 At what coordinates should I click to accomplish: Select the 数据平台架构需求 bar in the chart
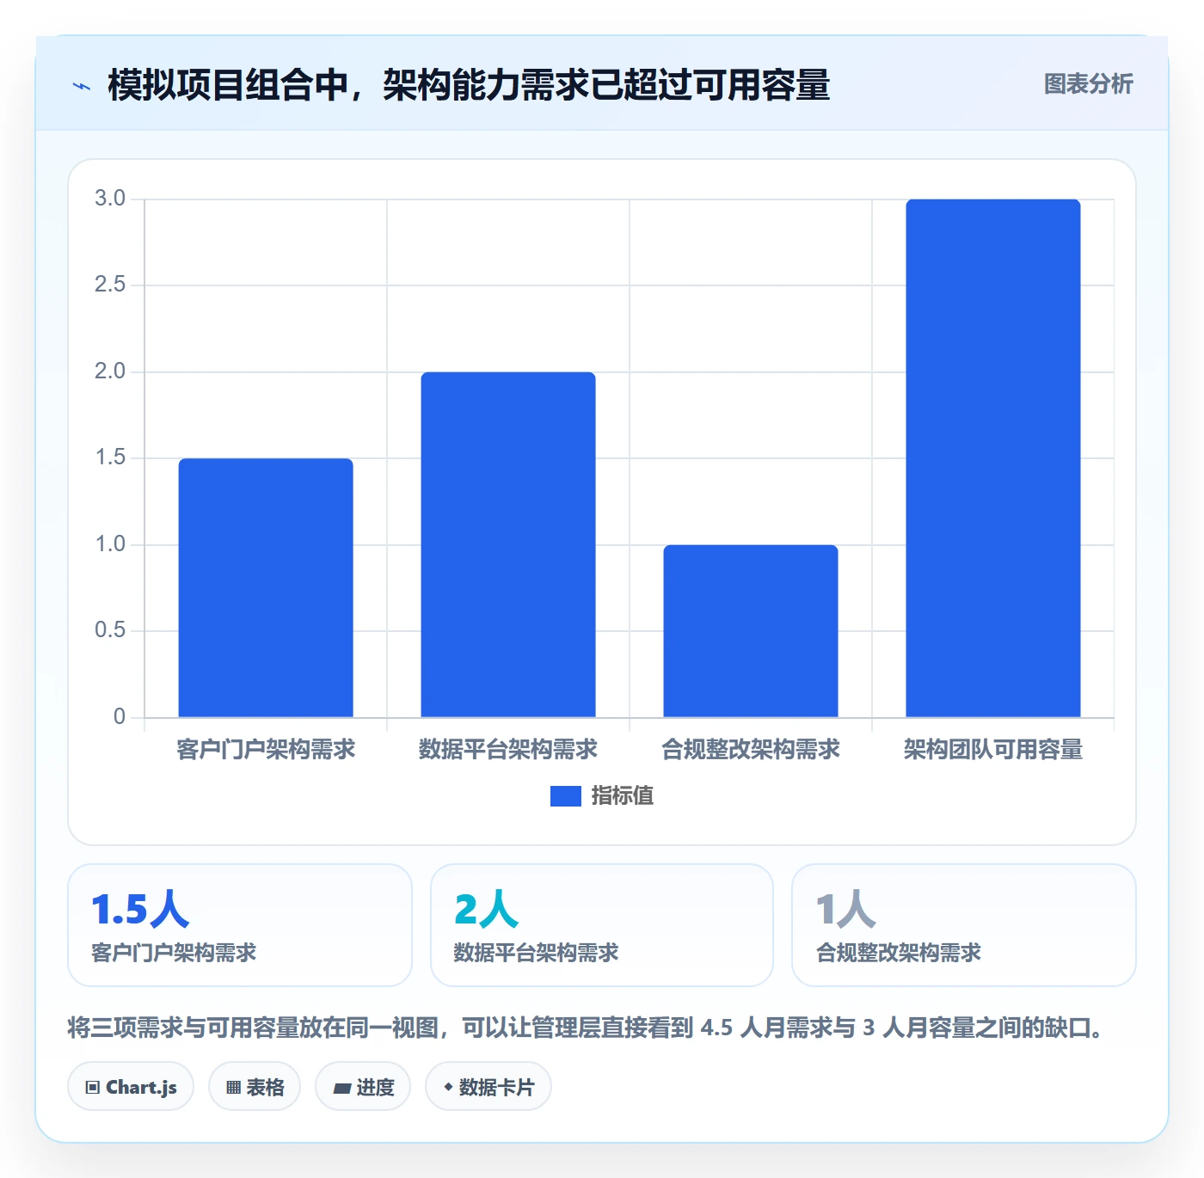[x=508, y=544]
